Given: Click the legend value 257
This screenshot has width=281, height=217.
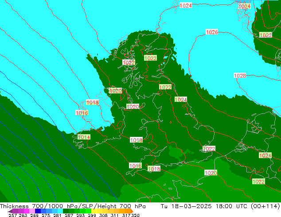Looking at the screenshot, I should click(13, 215).
